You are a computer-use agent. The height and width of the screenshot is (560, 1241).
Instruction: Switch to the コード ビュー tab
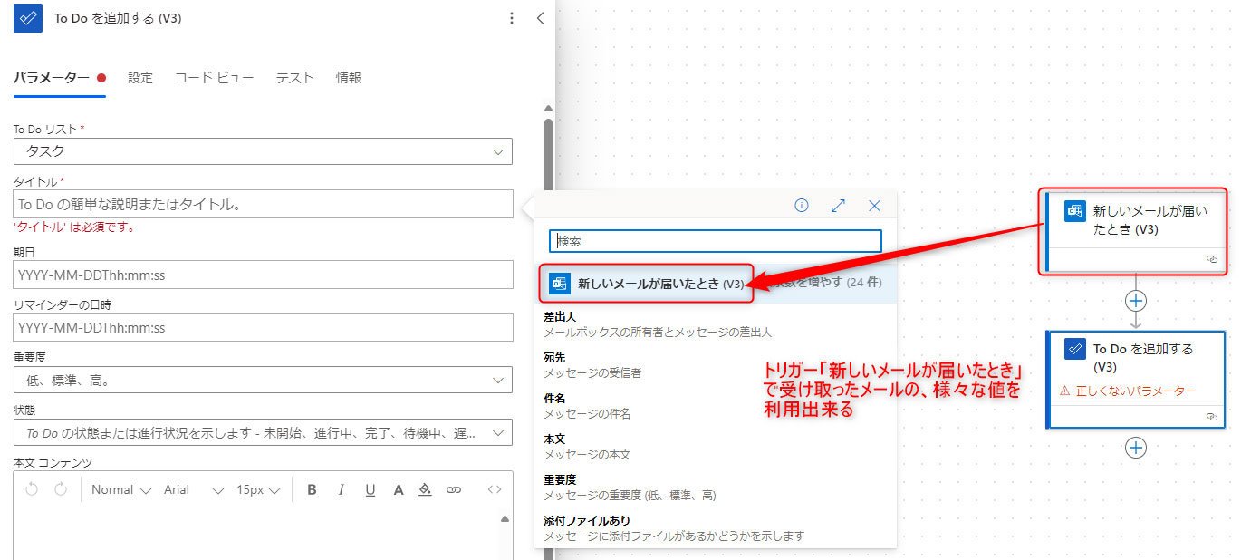tap(215, 78)
